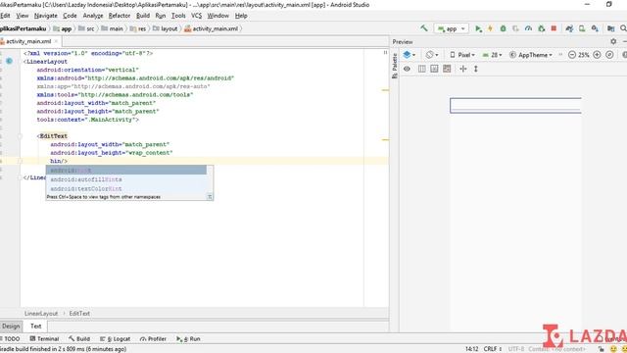
Task: Open the SDK Manager icon
Action: [x=595, y=28]
